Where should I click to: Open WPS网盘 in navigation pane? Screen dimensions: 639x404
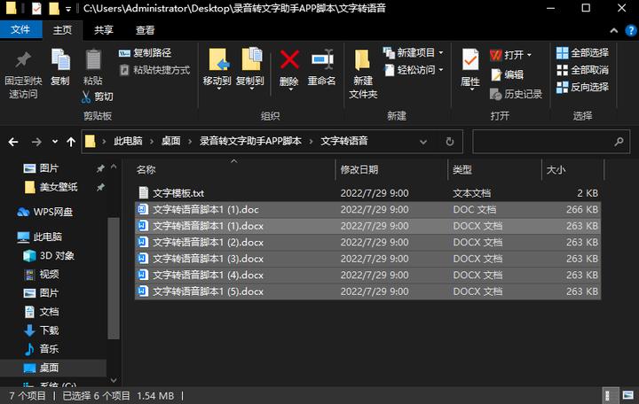click(x=45, y=212)
